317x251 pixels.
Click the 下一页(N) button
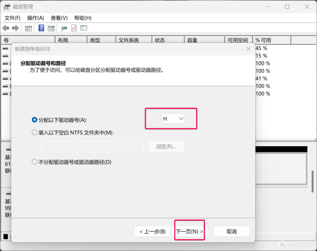[189, 231]
